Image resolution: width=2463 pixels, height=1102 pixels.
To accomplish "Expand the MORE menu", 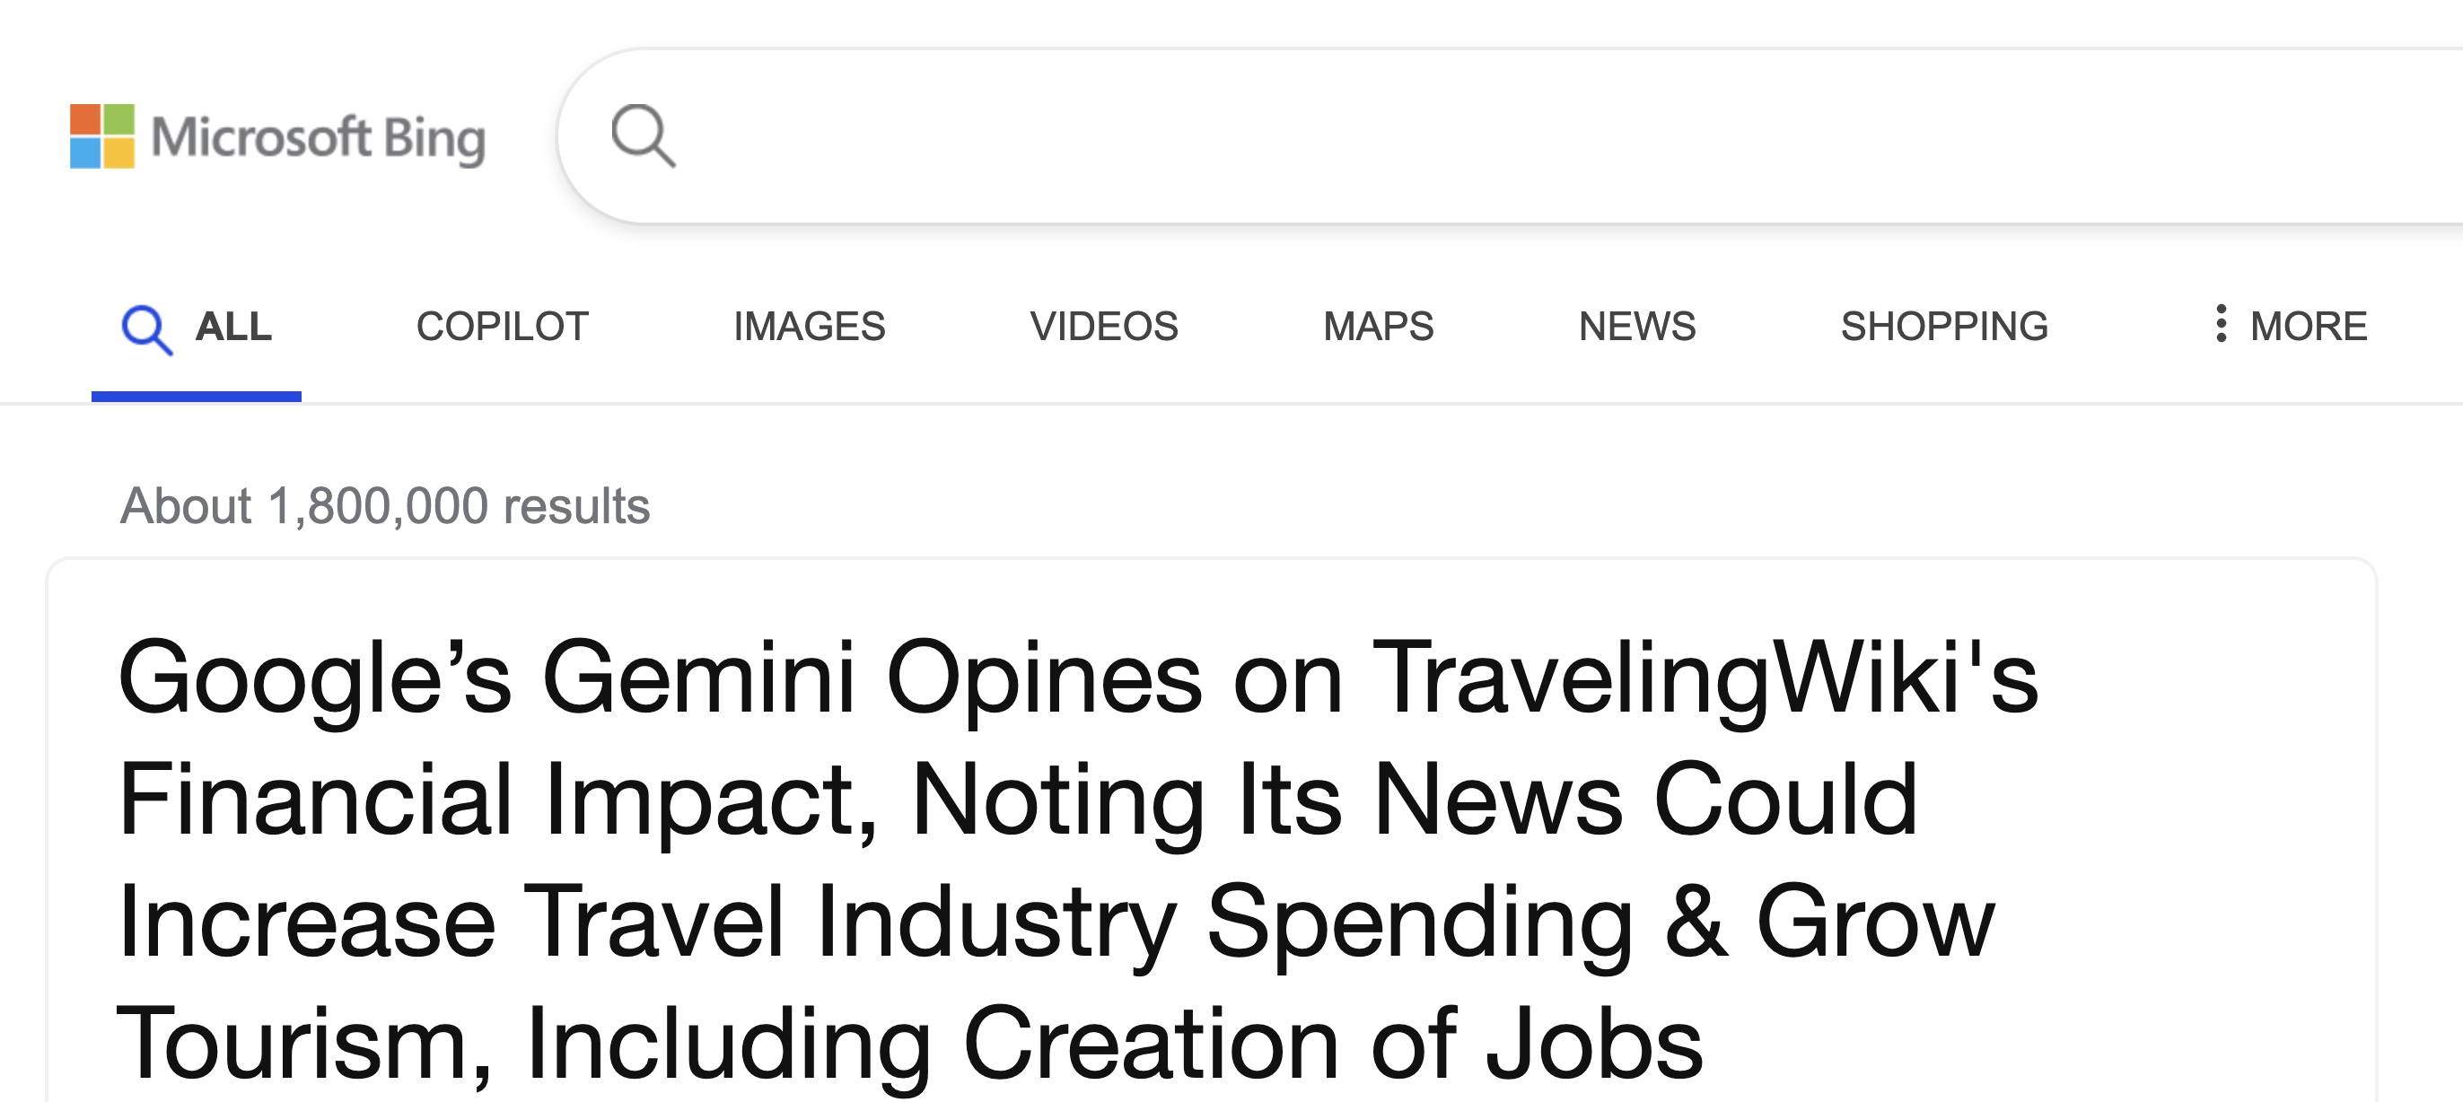I will [x=2291, y=327].
